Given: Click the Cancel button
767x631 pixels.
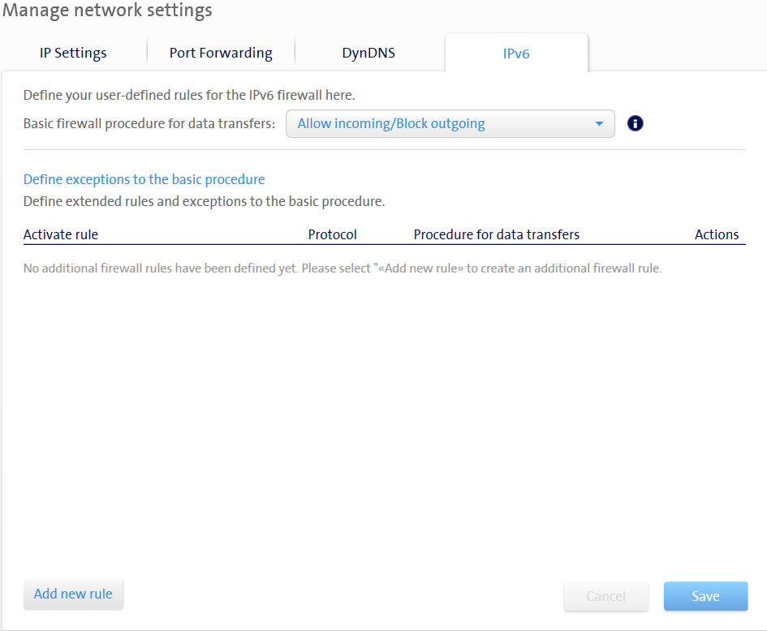Looking at the screenshot, I should 606,596.
